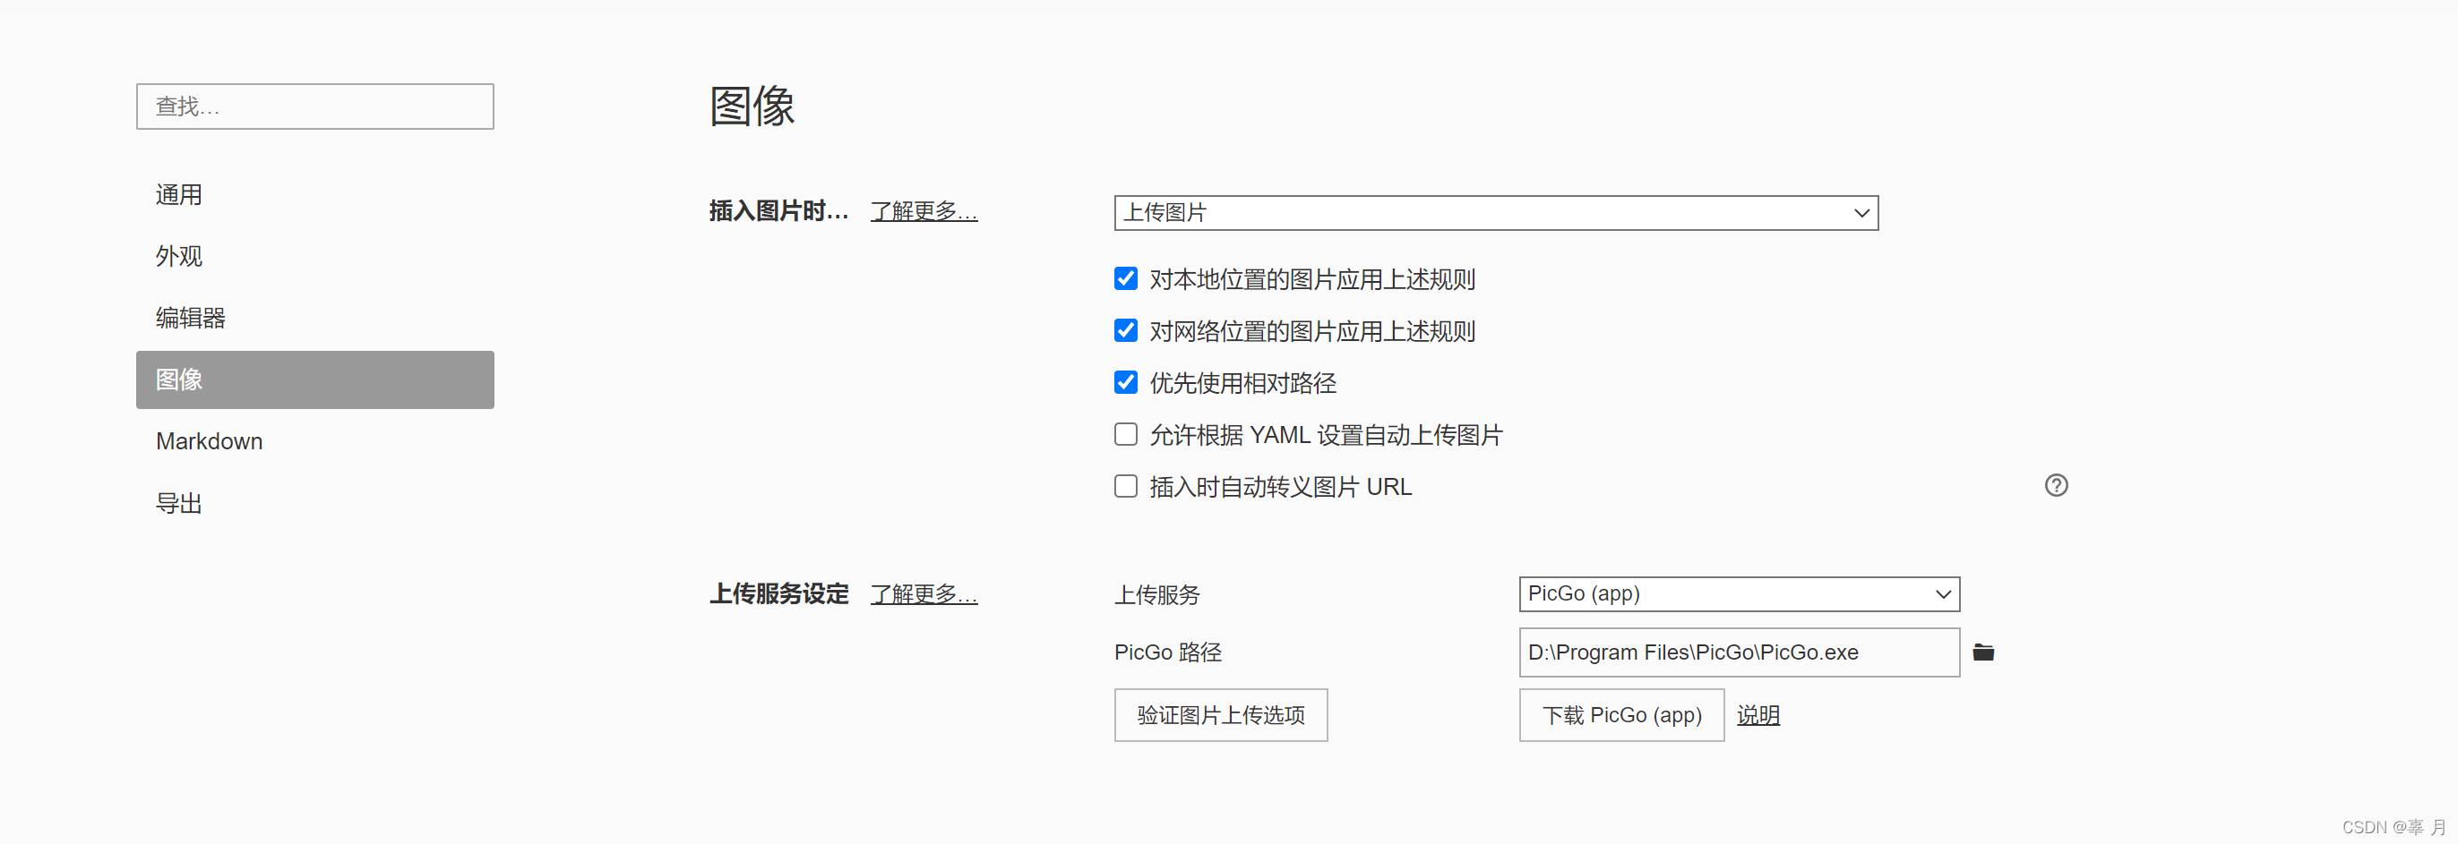
Task: Go to 导出 settings section
Action: 315,503
